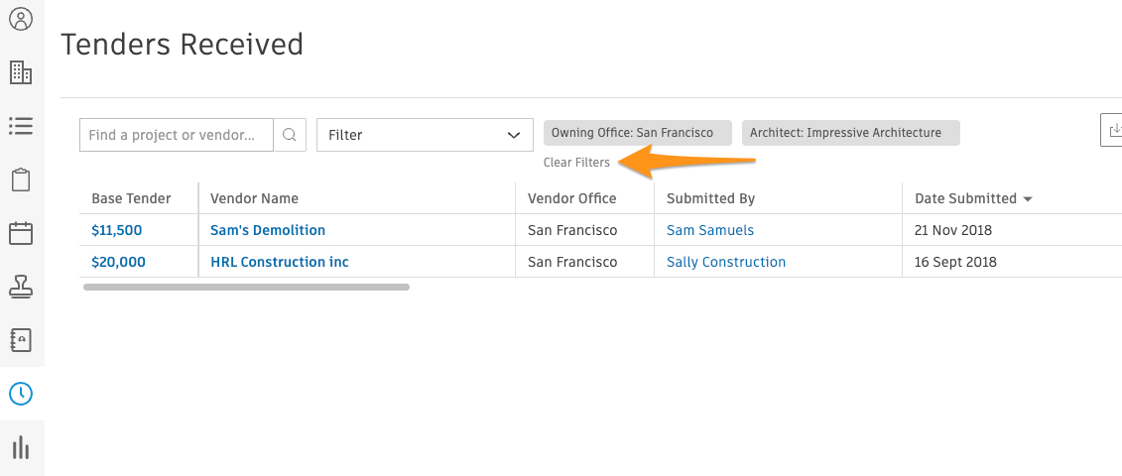Expand the Filter dropdown
The height and width of the screenshot is (476, 1122).
(x=425, y=135)
